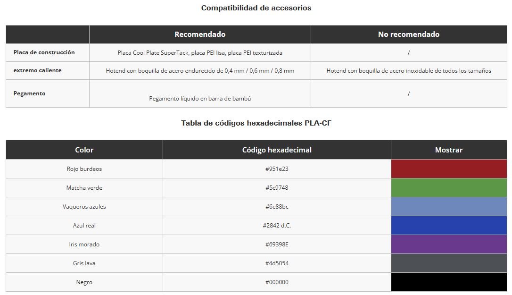512x295 pixels.
Task: Click the #69398E hex code
Action: (277, 244)
